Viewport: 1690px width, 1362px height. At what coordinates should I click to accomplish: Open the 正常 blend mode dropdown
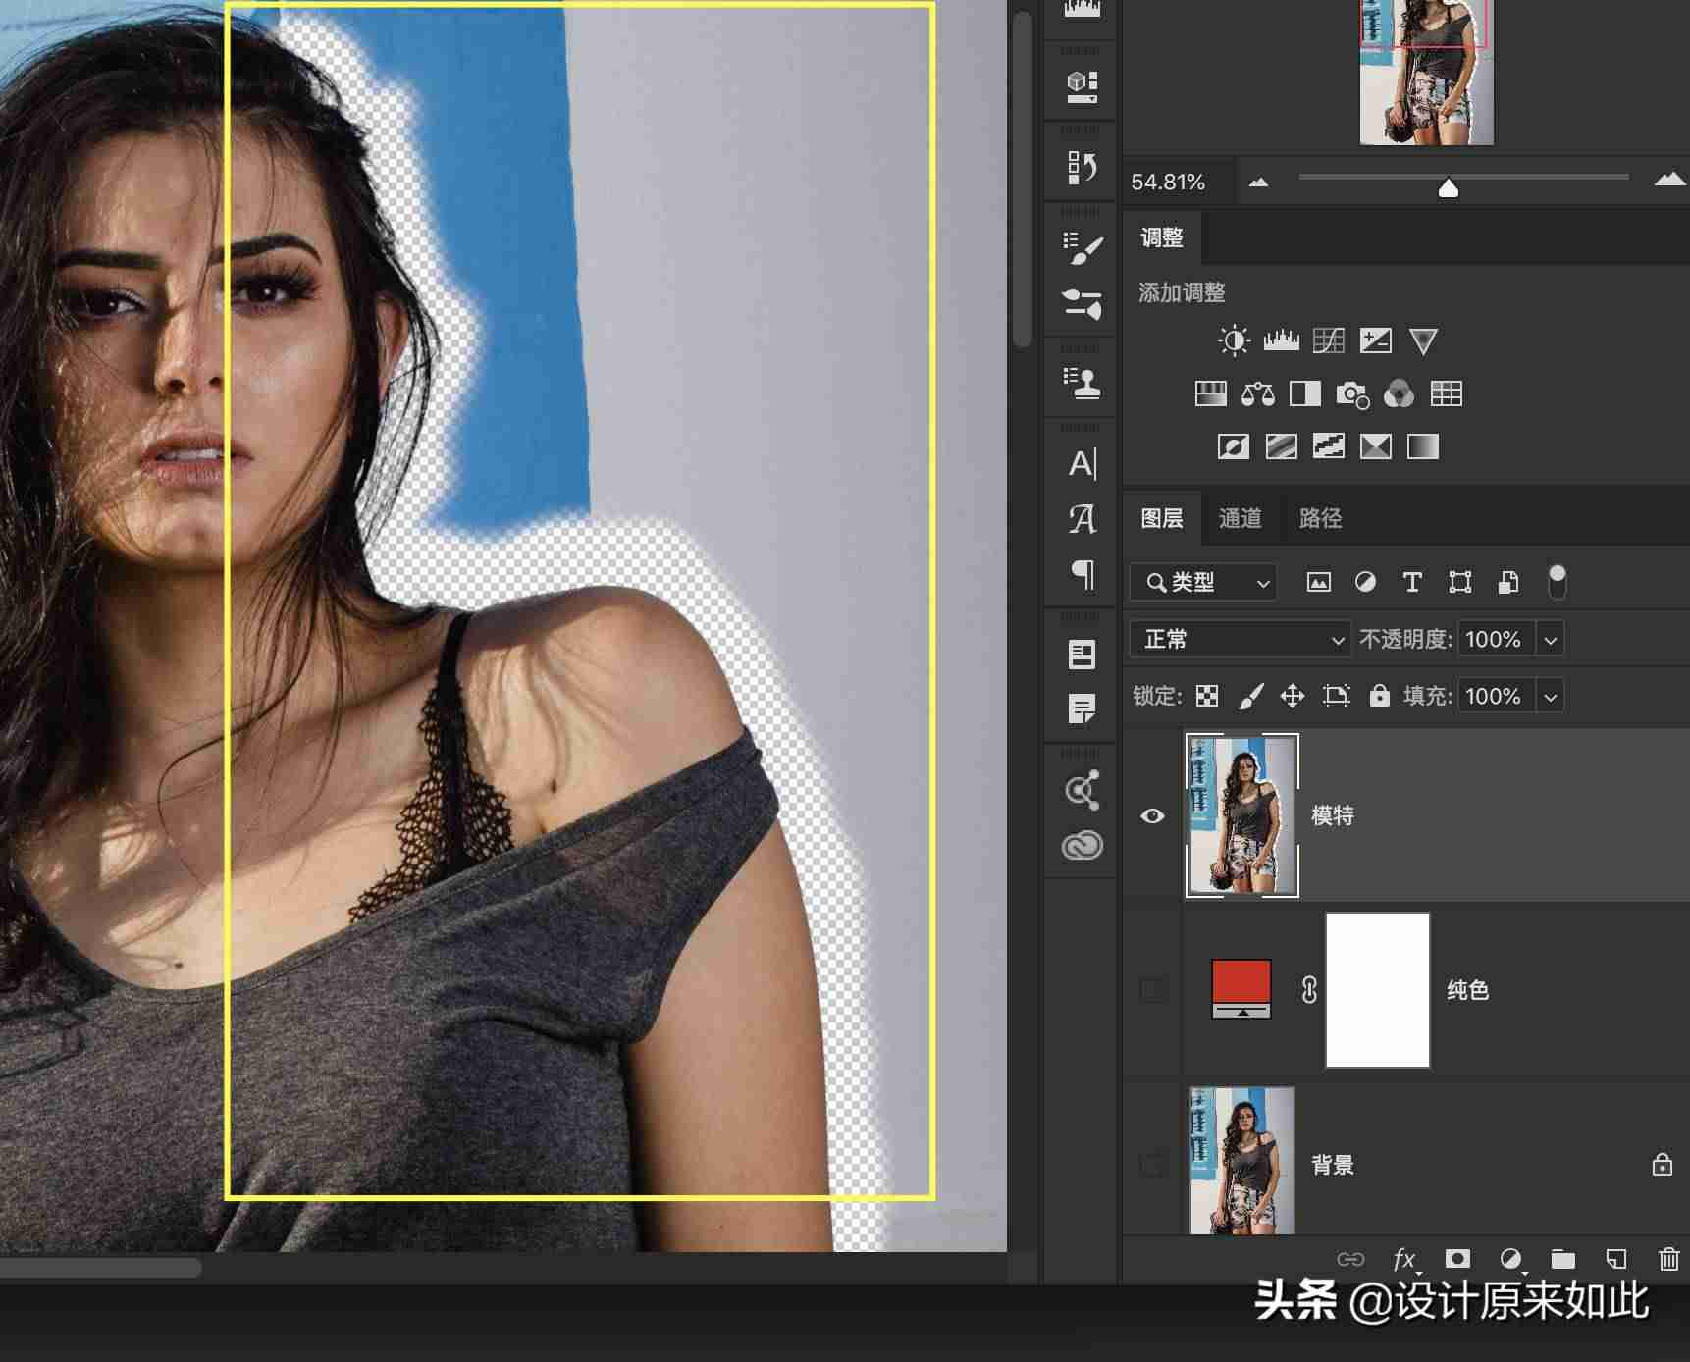tap(1240, 640)
